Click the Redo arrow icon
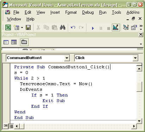 [81, 27]
